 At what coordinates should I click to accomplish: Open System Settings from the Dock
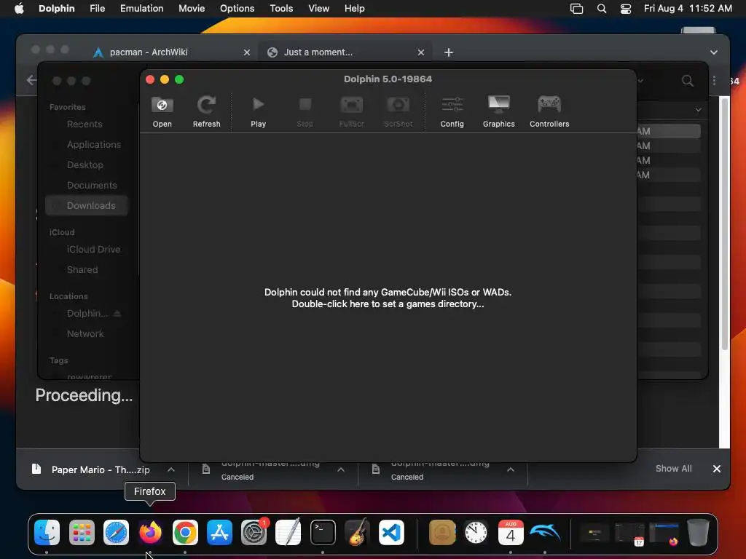click(x=254, y=532)
